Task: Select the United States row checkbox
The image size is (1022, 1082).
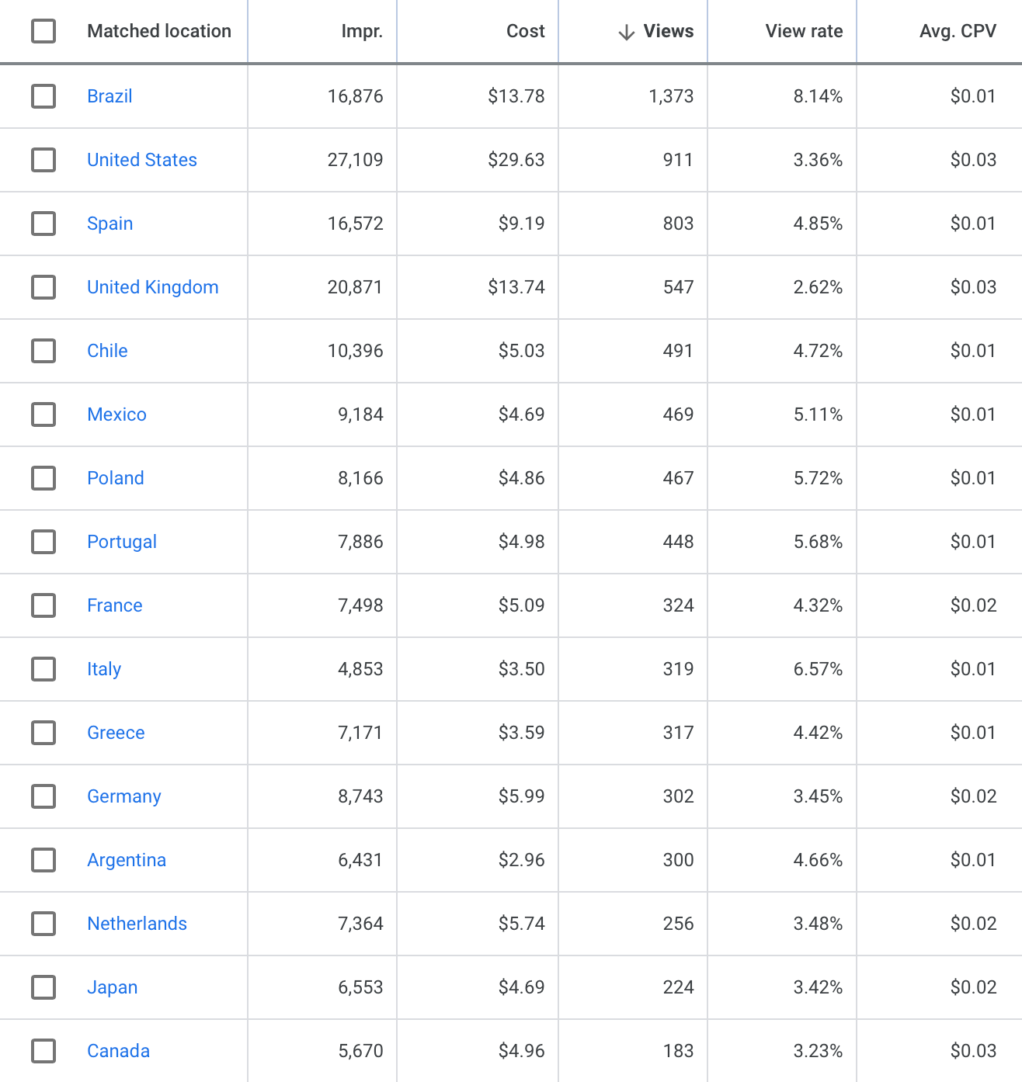Action: pyautogui.click(x=43, y=160)
